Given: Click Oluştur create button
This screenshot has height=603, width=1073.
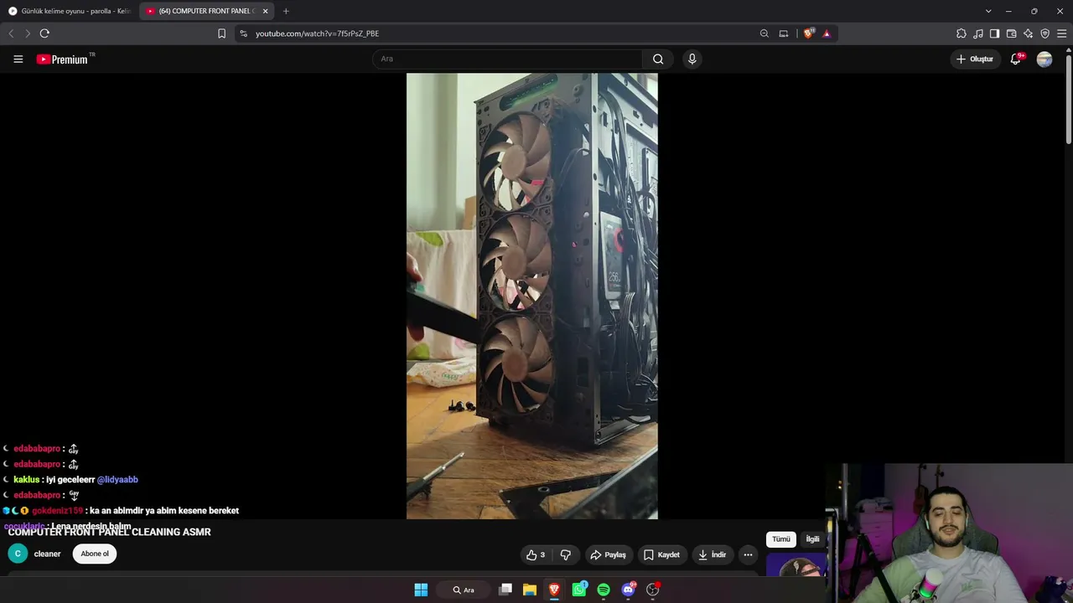Looking at the screenshot, I should (x=974, y=59).
